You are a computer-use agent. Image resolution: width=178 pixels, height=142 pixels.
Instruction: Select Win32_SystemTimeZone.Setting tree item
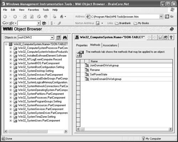coord(37,117)
